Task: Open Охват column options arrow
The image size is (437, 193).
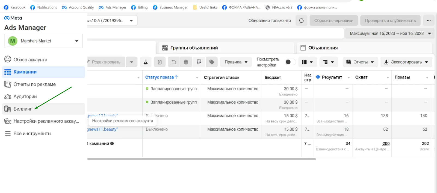Action: (x=388, y=78)
